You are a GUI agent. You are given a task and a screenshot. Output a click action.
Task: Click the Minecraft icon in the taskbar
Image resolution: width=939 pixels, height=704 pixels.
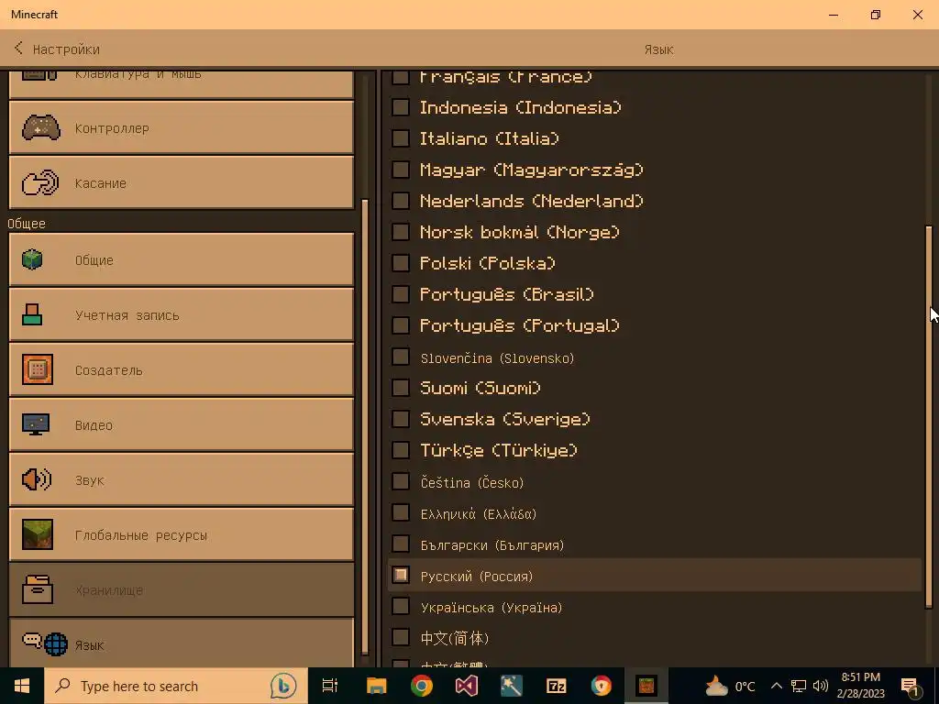pos(646,686)
